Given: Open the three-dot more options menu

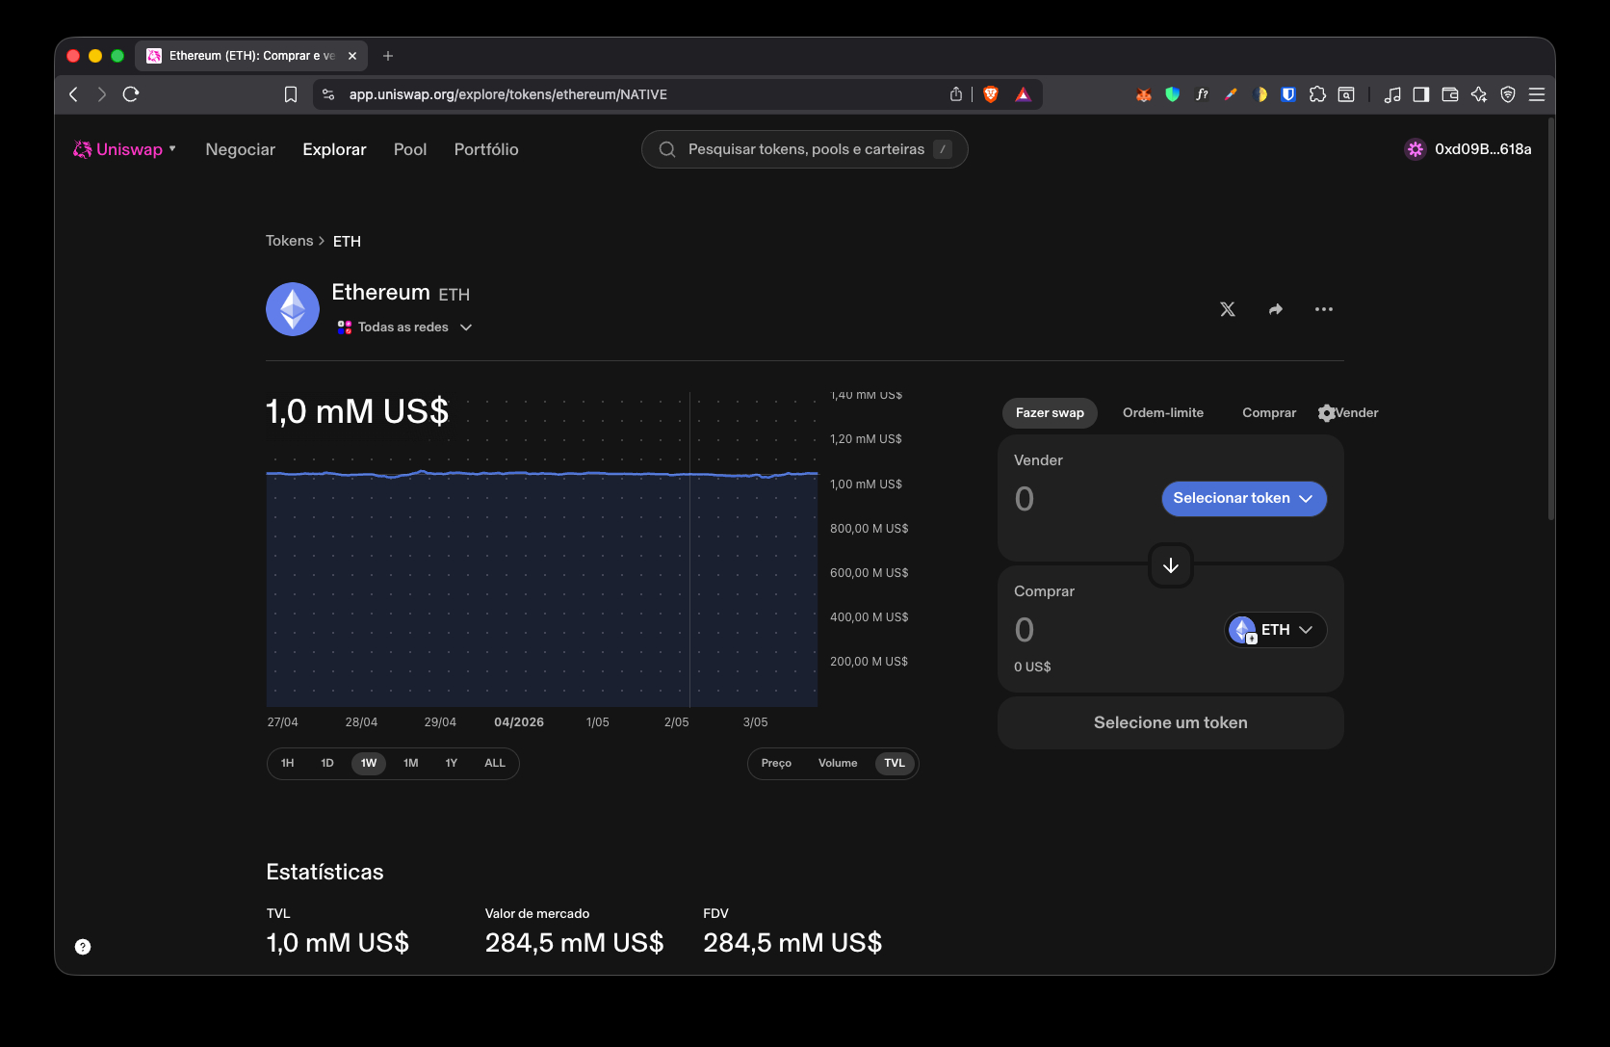Looking at the screenshot, I should point(1324,309).
